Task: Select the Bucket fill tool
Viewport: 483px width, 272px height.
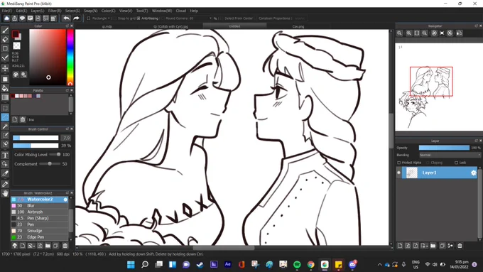Action: coord(5,88)
